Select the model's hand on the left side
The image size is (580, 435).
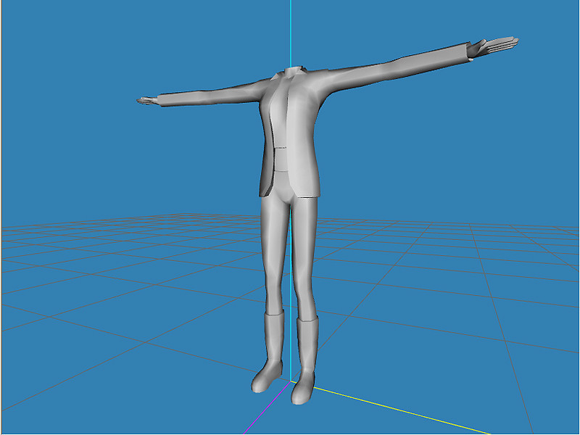coord(147,101)
